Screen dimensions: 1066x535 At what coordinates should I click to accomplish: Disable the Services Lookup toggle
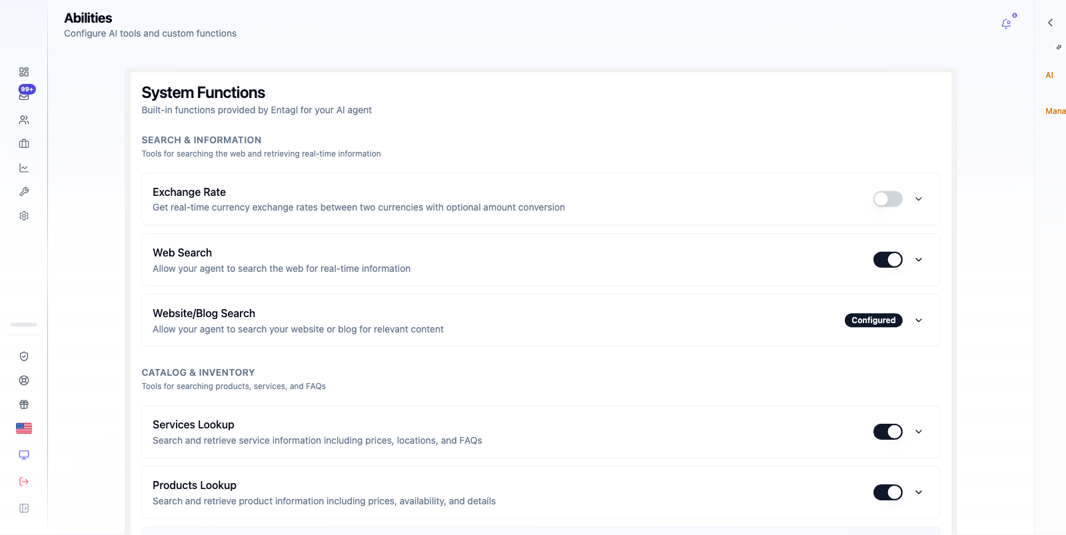coord(888,432)
